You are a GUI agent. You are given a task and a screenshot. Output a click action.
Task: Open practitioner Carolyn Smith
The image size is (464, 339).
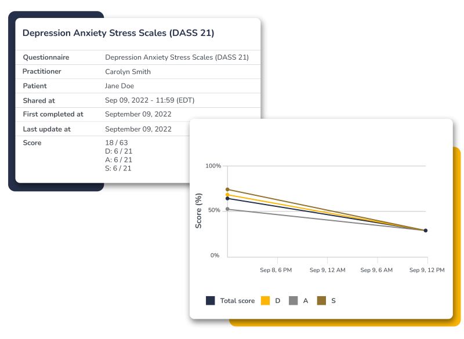tap(128, 72)
